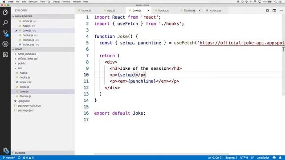Open Stories.js in the src folder tree
This screenshot has width=285, height=160.
25,96
